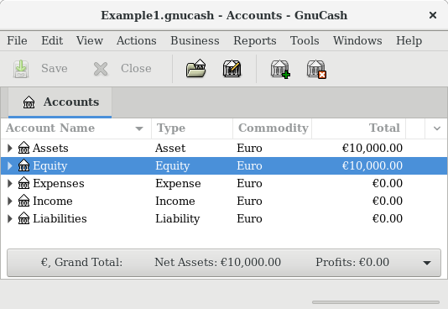This screenshot has height=309, width=448.
Task: Expand the Assets account tree
Action: point(10,148)
